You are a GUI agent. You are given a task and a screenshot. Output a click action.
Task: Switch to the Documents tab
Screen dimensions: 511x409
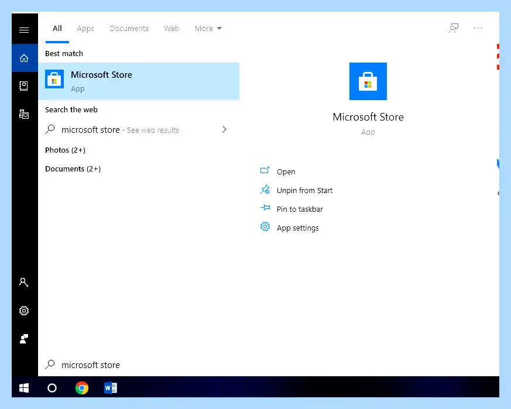pos(129,28)
